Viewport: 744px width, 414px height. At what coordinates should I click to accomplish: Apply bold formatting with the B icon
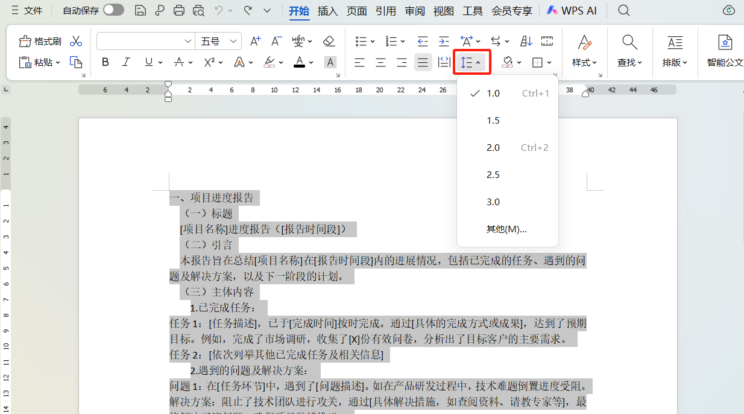click(x=106, y=62)
